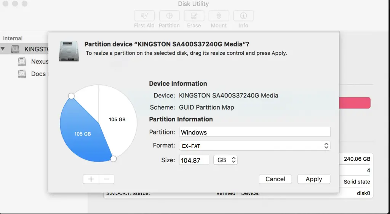Click the child count value '4'
The height and width of the screenshot is (214, 390).
368,171
